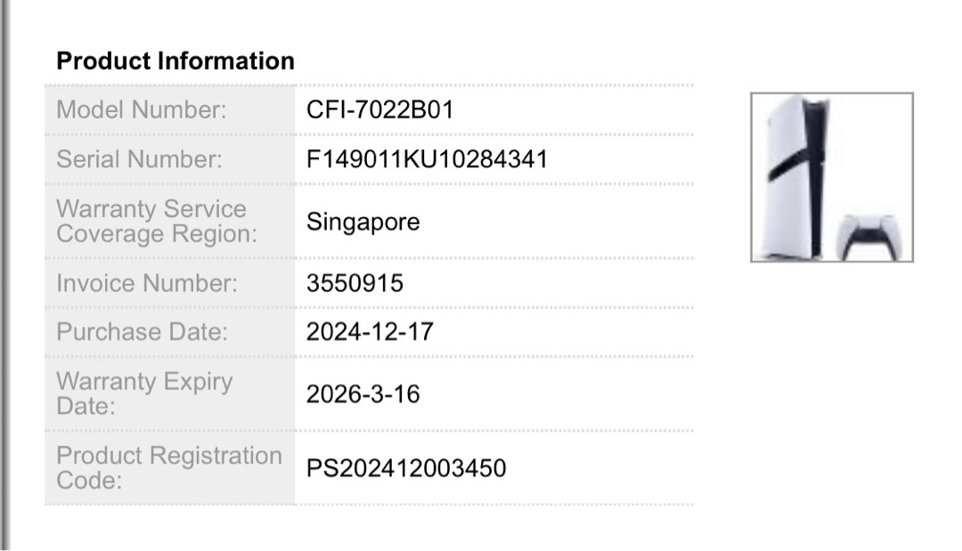Select the Purchase Date label
The image size is (962, 551).
click(143, 332)
